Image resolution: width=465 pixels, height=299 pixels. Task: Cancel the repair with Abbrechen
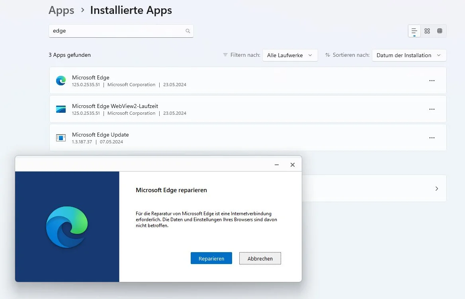[260, 258]
